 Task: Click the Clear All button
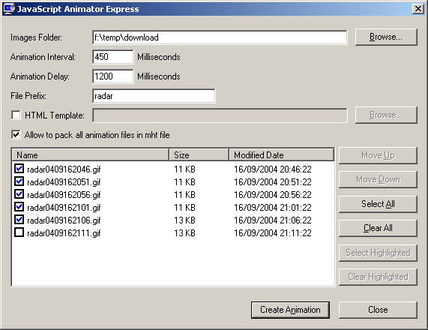378,228
